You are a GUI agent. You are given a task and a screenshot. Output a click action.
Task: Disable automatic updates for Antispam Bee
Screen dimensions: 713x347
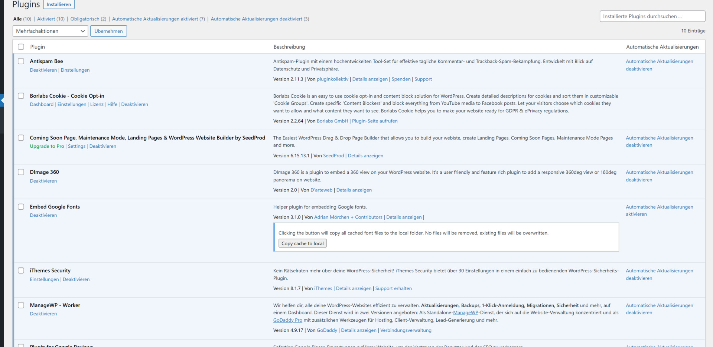click(660, 65)
